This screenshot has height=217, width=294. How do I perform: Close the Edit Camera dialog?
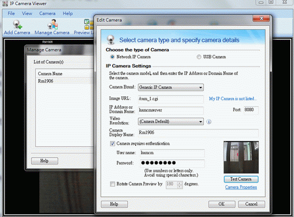click(x=261, y=18)
